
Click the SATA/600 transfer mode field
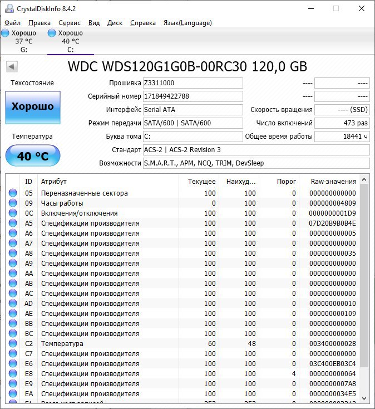click(193, 123)
